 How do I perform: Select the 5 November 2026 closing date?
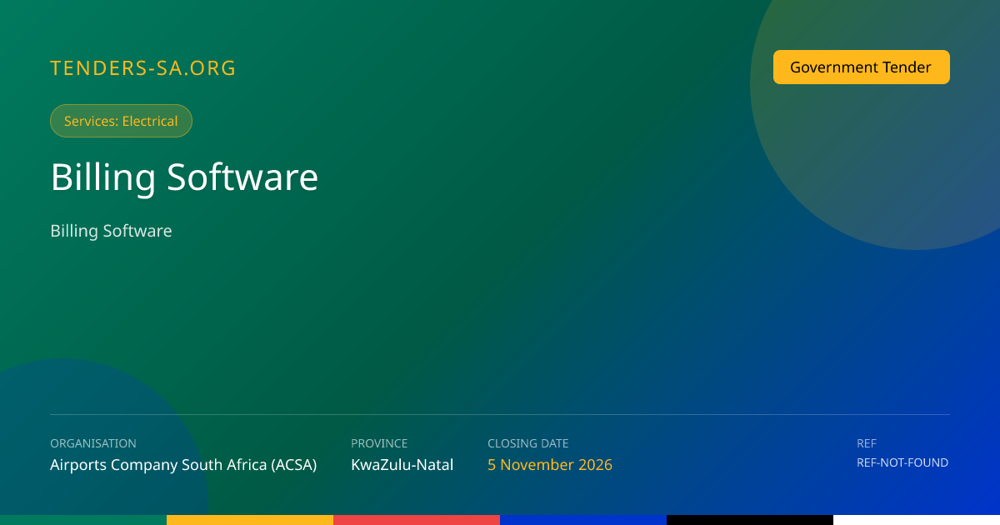550,465
